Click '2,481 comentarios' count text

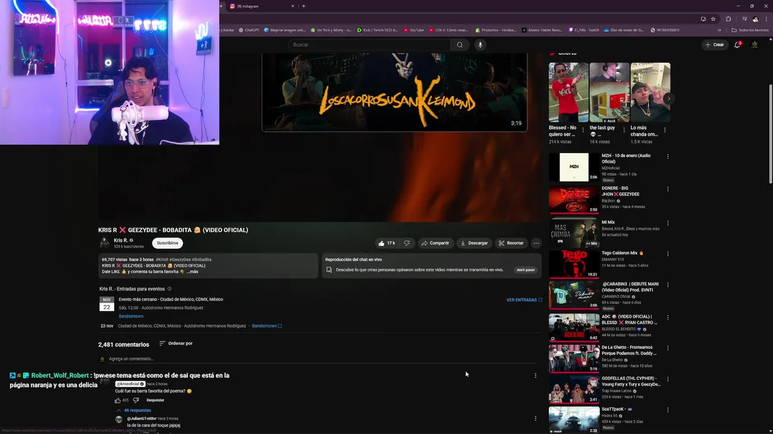tap(124, 345)
